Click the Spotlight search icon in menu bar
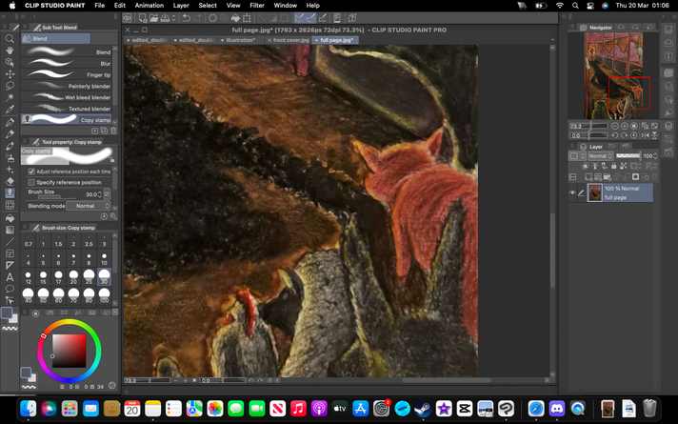678x424 pixels. (x=575, y=6)
